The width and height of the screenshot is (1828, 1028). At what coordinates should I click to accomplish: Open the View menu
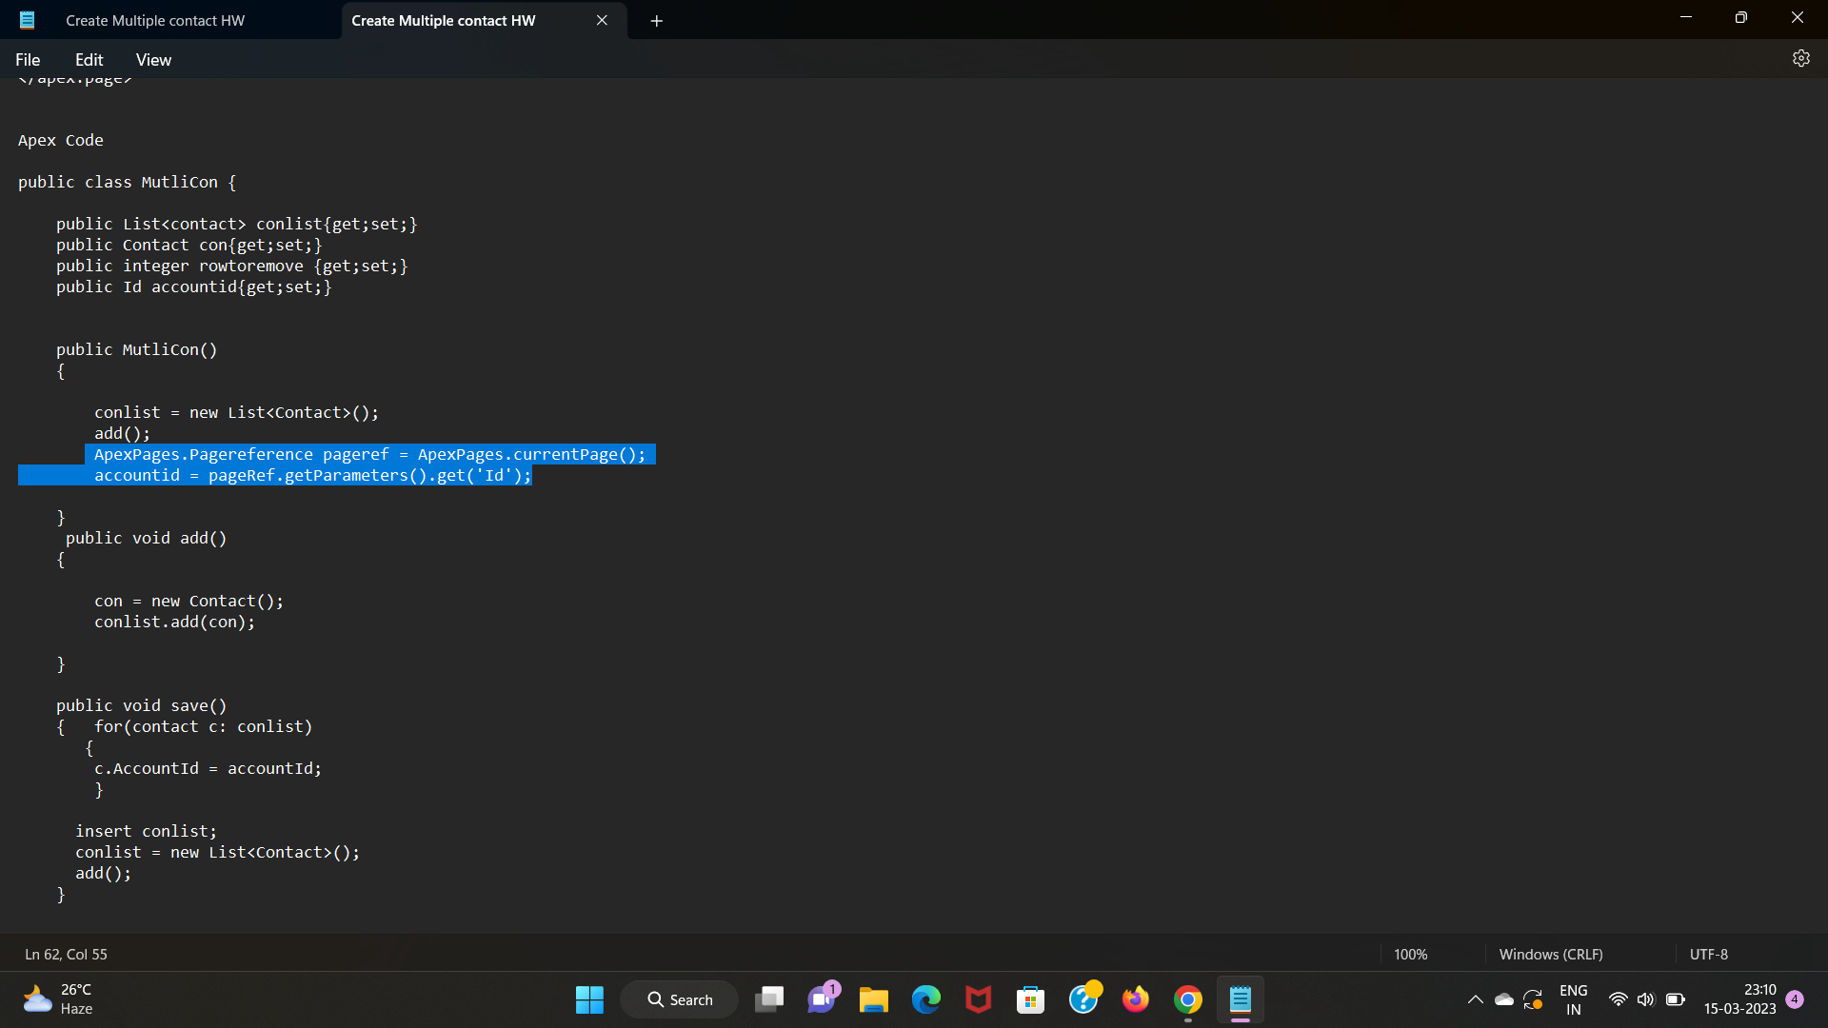(153, 60)
